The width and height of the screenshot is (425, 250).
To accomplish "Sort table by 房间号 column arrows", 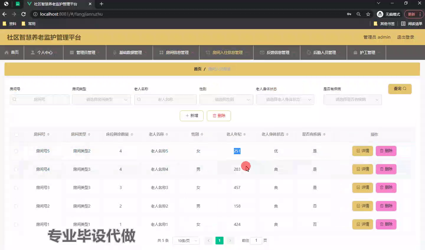I will pyautogui.click(x=48, y=134).
